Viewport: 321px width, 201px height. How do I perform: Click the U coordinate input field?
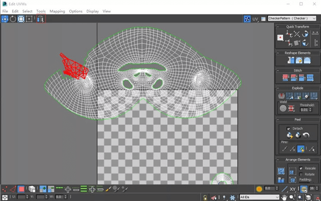(21, 197)
